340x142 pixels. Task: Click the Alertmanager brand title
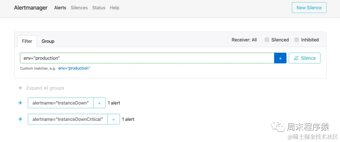[31, 8]
